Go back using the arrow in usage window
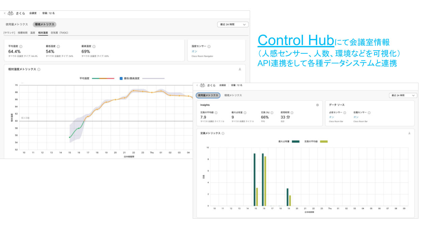The height and width of the screenshot is (243, 432). click(x=197, y=85)
